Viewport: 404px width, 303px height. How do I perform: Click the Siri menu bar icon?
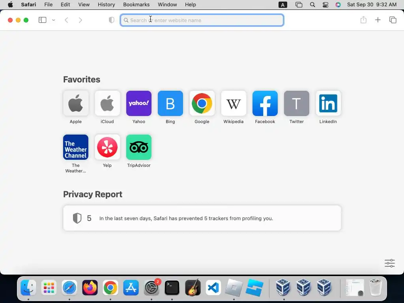coord(338,5)
